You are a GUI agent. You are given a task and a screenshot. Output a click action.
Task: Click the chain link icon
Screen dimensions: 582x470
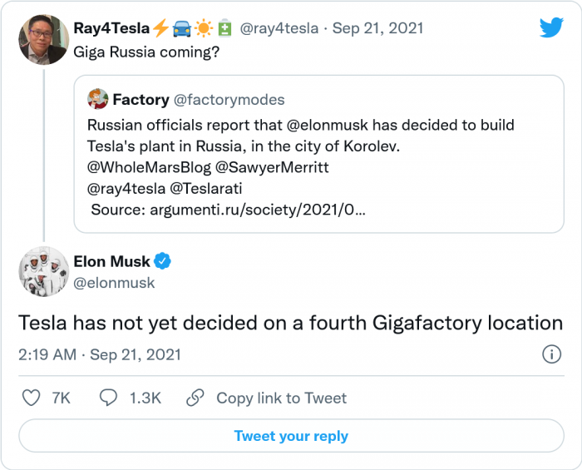click(x=195, y=398)
